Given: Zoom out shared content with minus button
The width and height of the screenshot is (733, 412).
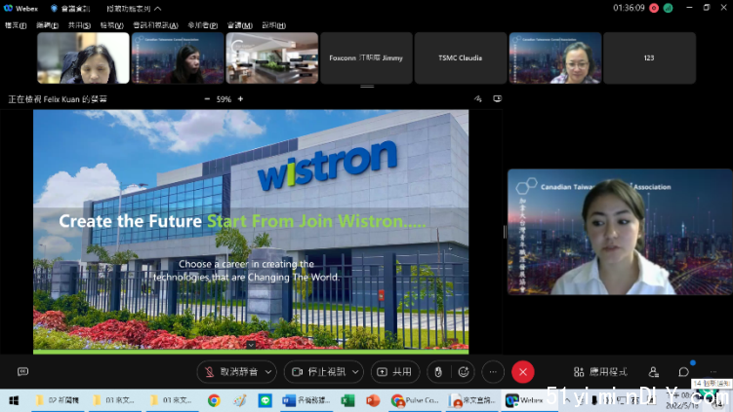Looking at the screenshot, I should (207, 99).
